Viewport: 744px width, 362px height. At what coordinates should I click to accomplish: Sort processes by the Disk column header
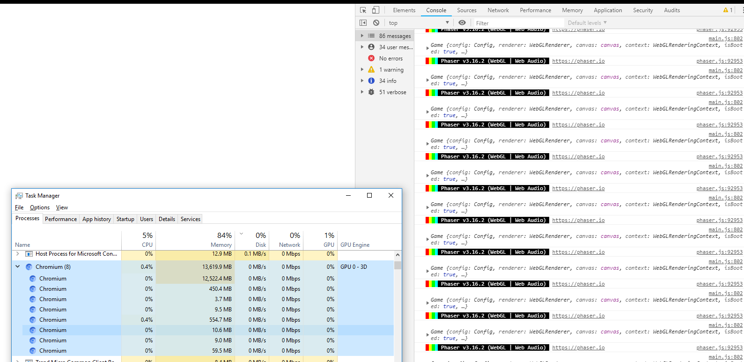[x=251, y=239]
